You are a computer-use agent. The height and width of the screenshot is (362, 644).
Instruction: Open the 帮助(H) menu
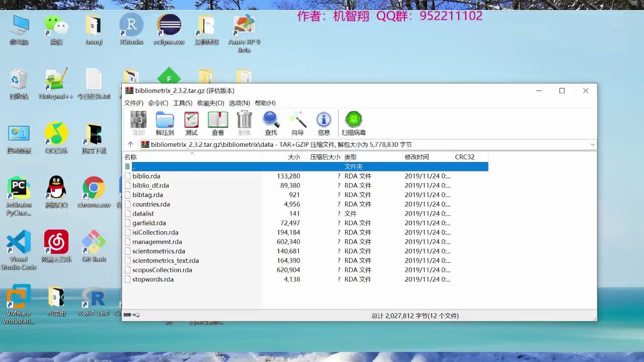tap(266, 103)
